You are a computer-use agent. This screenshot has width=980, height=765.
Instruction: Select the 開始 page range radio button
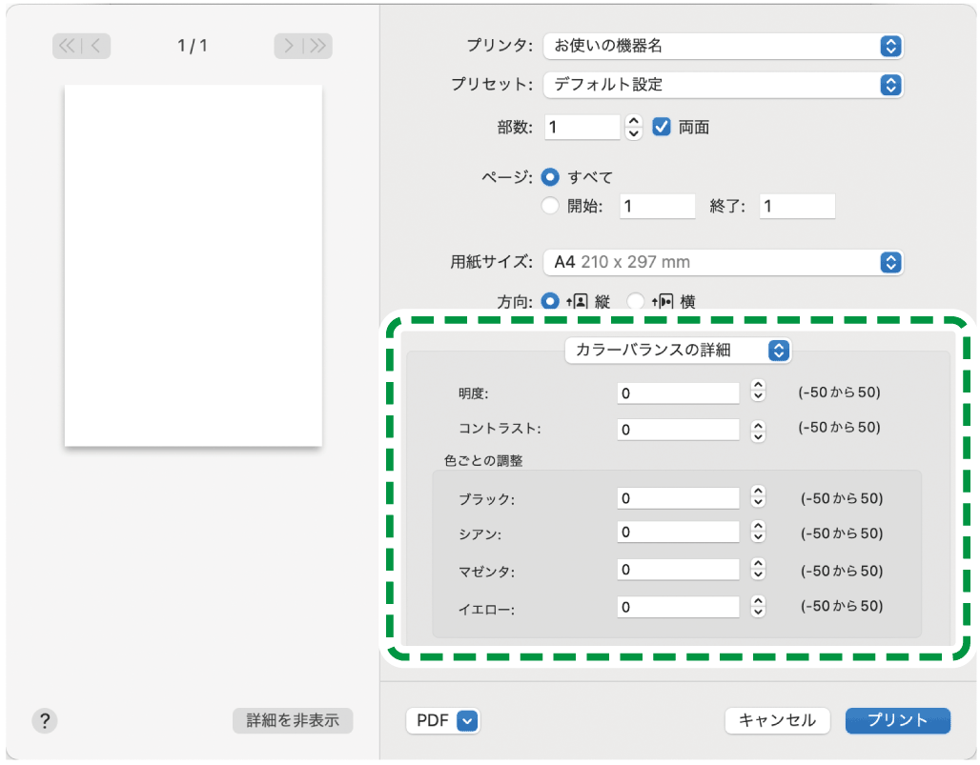[550, 206]
